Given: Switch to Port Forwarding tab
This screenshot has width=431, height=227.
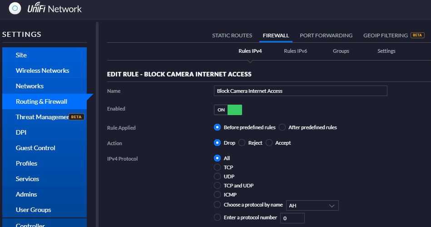Looking at the screenshot, I should 326,35.
